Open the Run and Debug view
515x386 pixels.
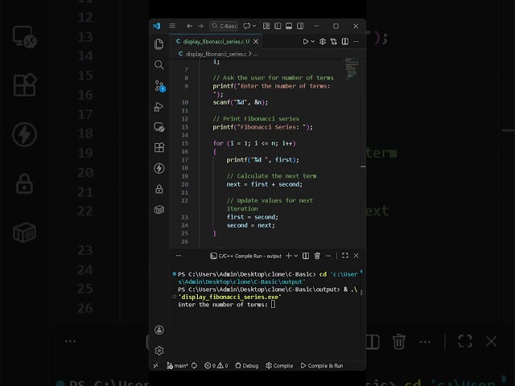[x=159, y=107]
